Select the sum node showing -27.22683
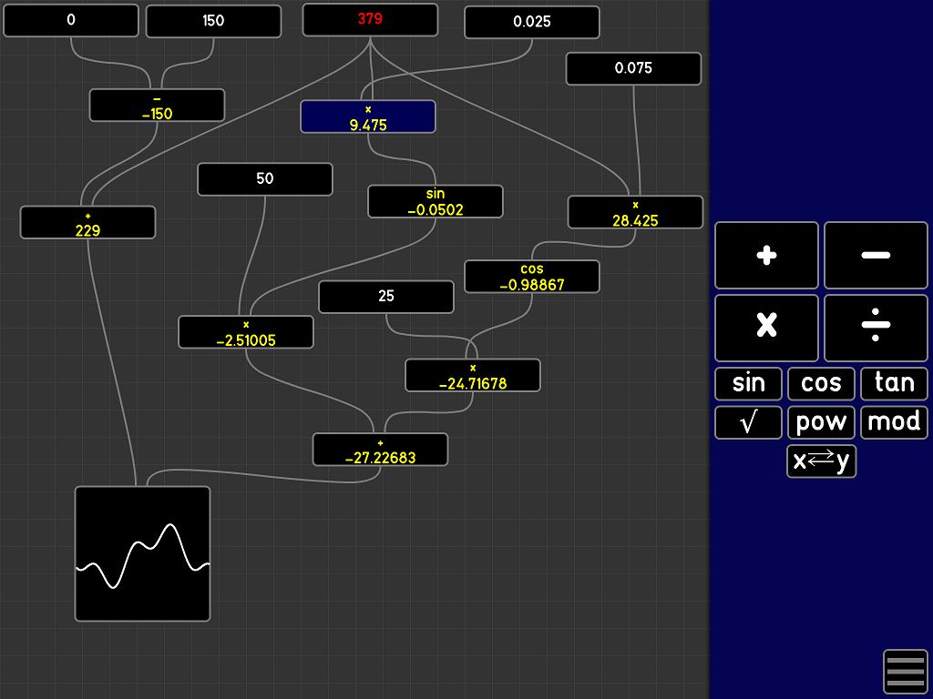 coord(380,450)
